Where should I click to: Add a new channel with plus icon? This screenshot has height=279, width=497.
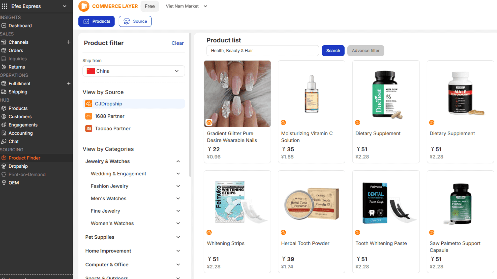tap(69, 42)
